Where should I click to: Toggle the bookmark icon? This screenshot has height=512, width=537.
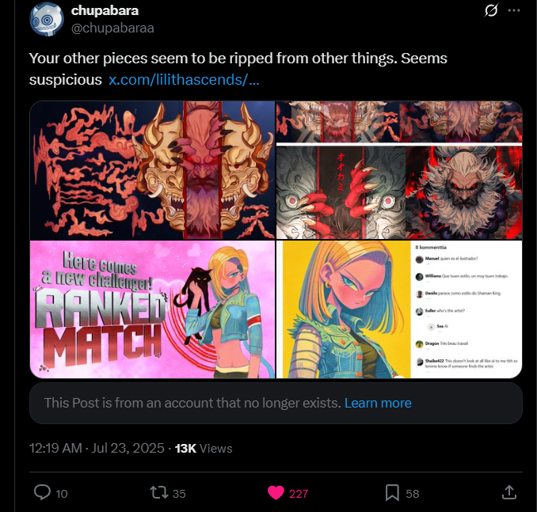tap(392, 493)
